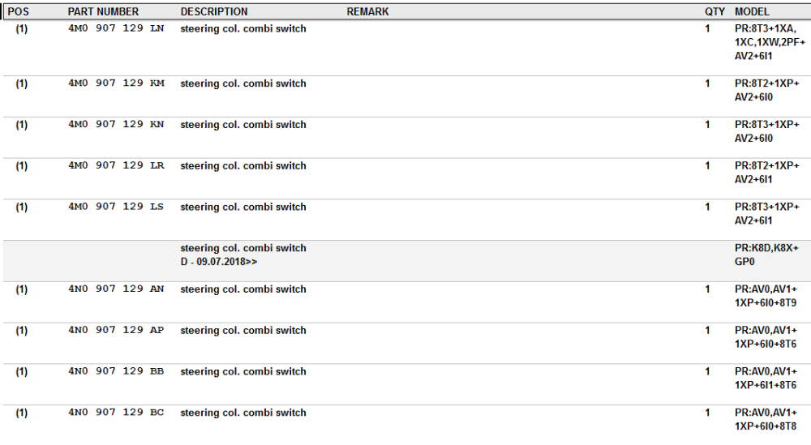
Task: Click the MODEL column header
Action: [752, 11]
